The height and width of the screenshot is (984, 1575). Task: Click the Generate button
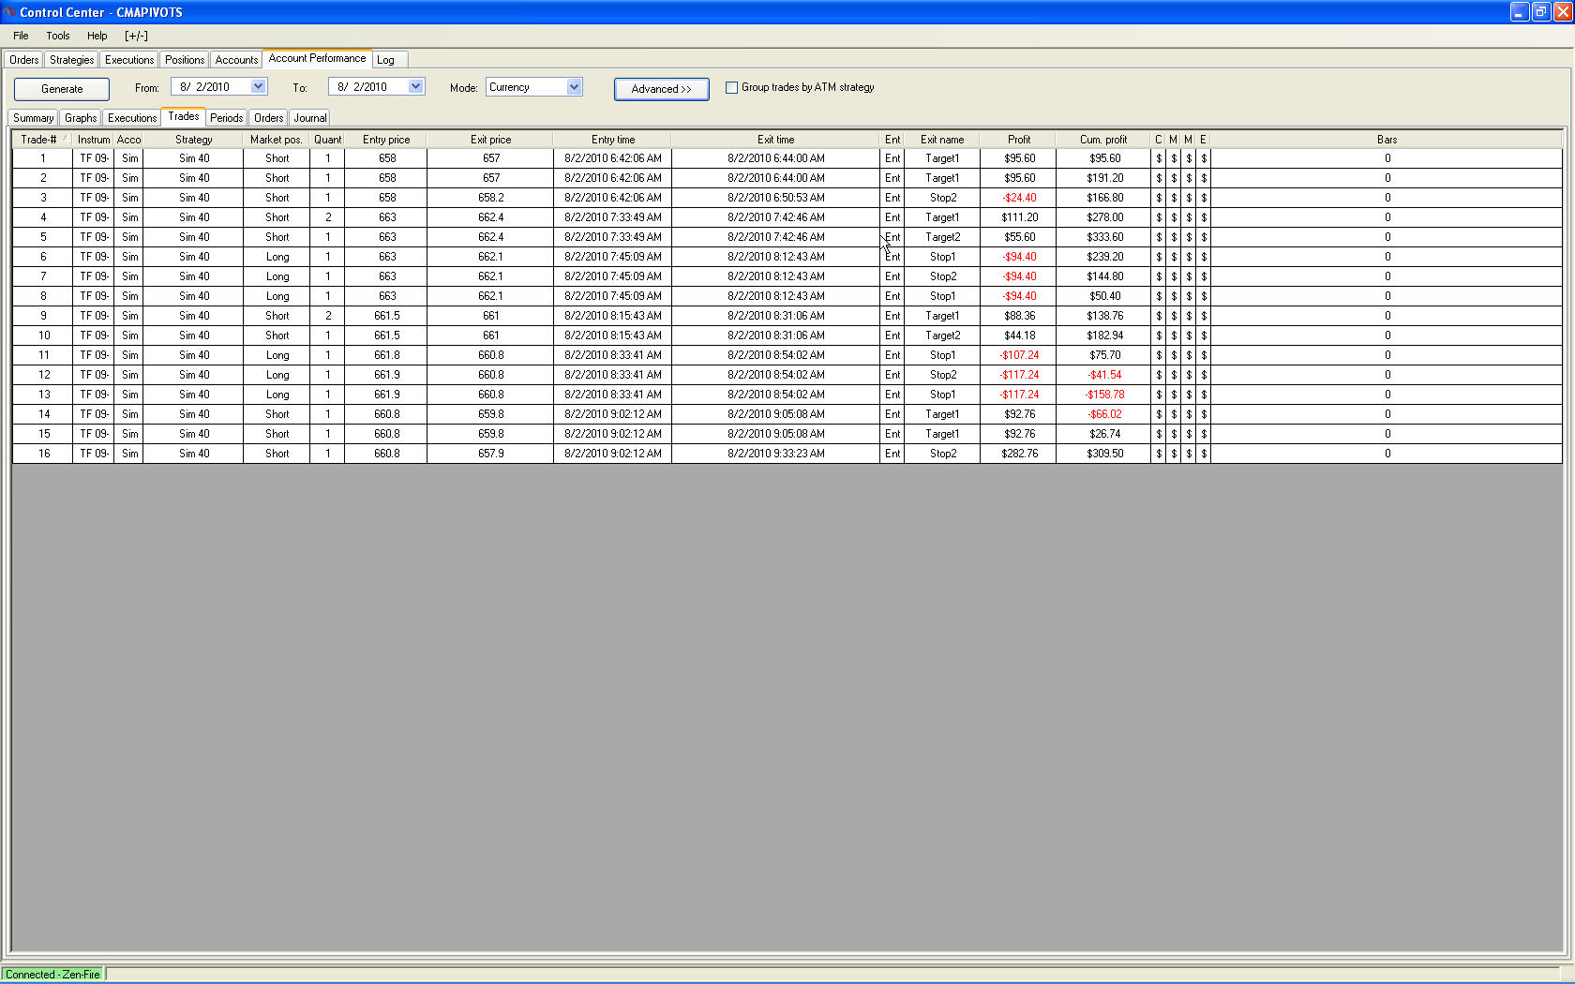coord(62,89)
